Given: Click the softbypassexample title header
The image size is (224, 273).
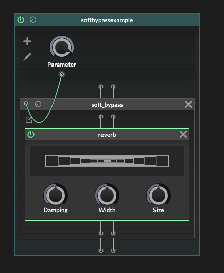Looking at the screenshot, I should click(107, 20).
